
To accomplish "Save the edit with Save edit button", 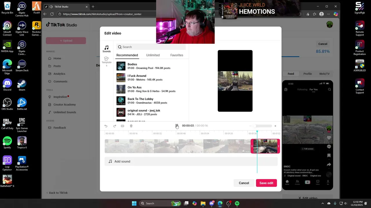I will 266,183.
